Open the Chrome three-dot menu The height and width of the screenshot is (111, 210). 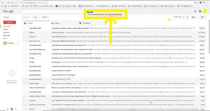click(x=208, y=3)
